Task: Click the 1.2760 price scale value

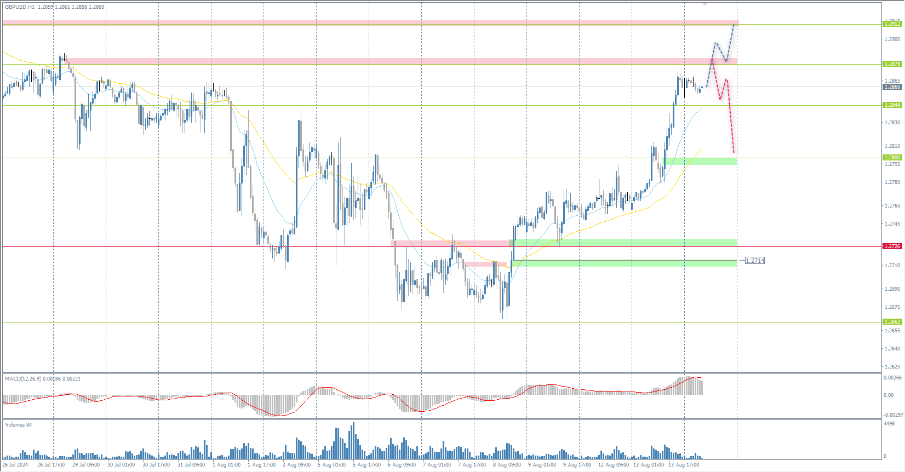Action: [x=892, y=206]
